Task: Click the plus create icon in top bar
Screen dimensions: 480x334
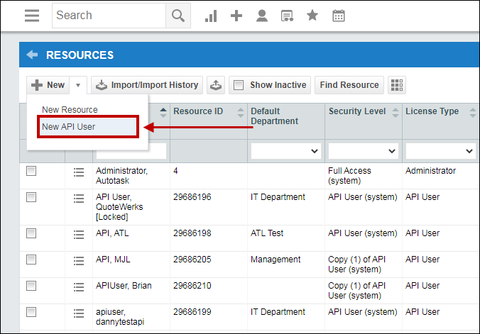Action: [236, 16]
